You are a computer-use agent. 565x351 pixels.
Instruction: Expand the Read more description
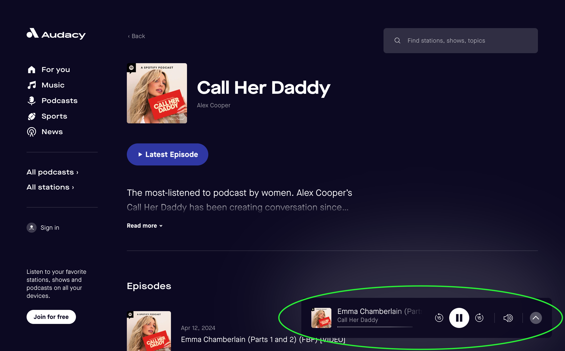pyautogui.click(x=144, y=225)
